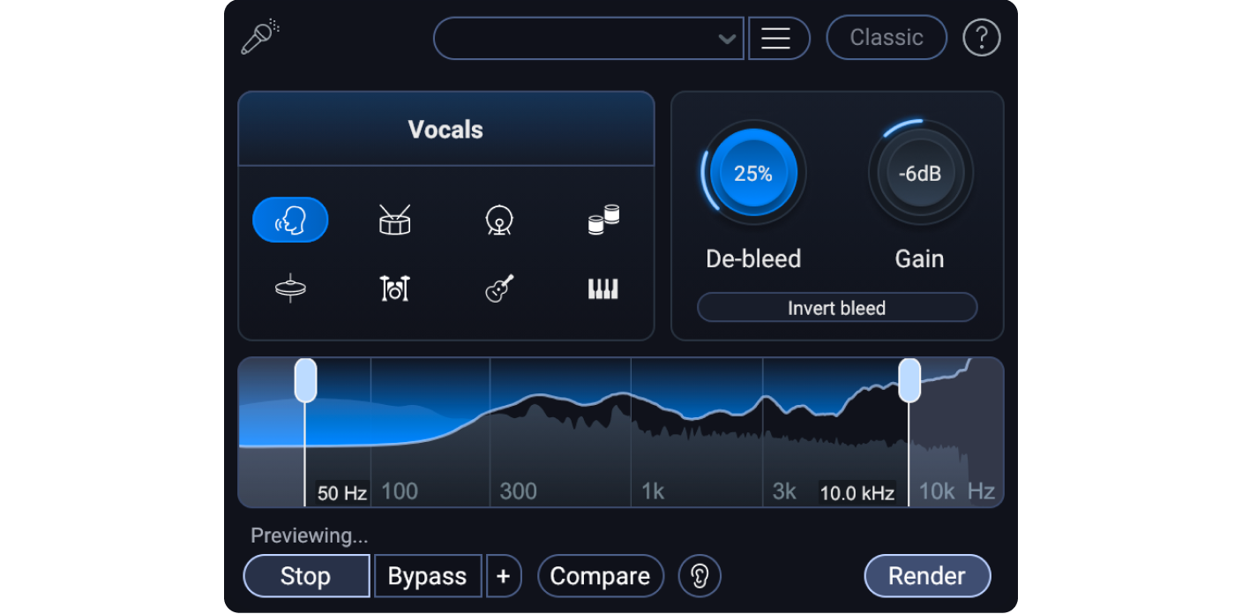1242x614 pixels.
Task: Stop the audio preview
Action: [x=305, y=576]
